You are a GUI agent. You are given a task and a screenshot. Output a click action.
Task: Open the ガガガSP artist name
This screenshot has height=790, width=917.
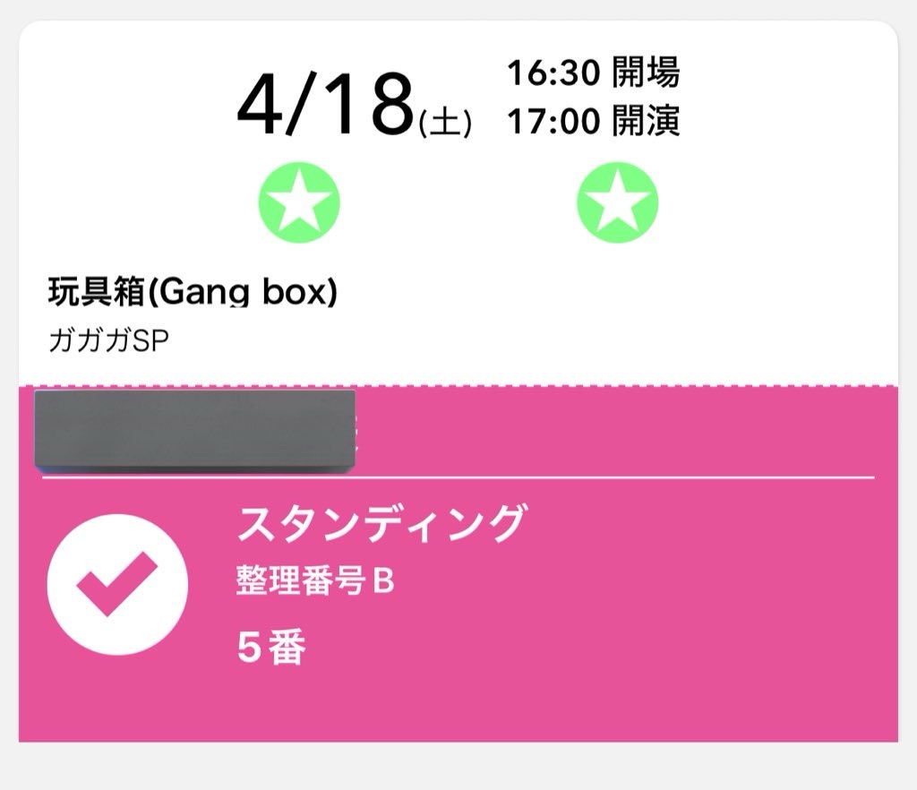point(107,341)
